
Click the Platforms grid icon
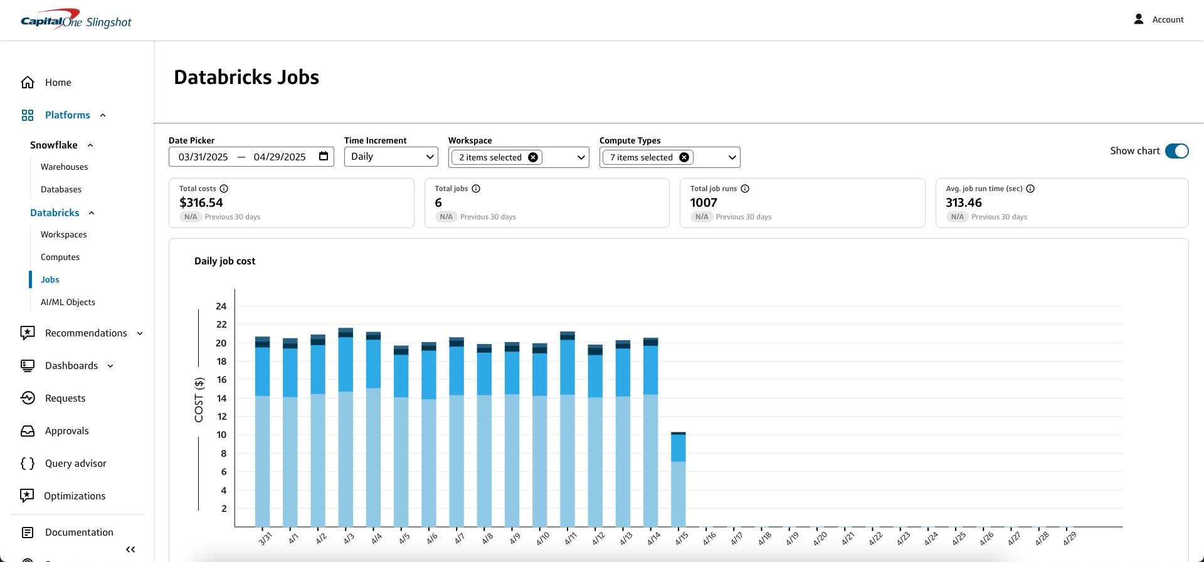point(28,115)
